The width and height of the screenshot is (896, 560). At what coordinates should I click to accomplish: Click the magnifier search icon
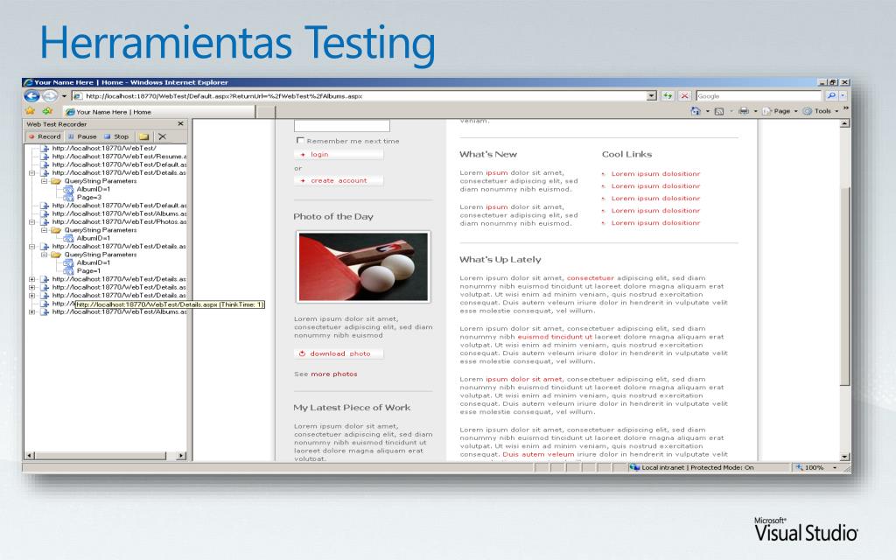[x=831, y=96]
